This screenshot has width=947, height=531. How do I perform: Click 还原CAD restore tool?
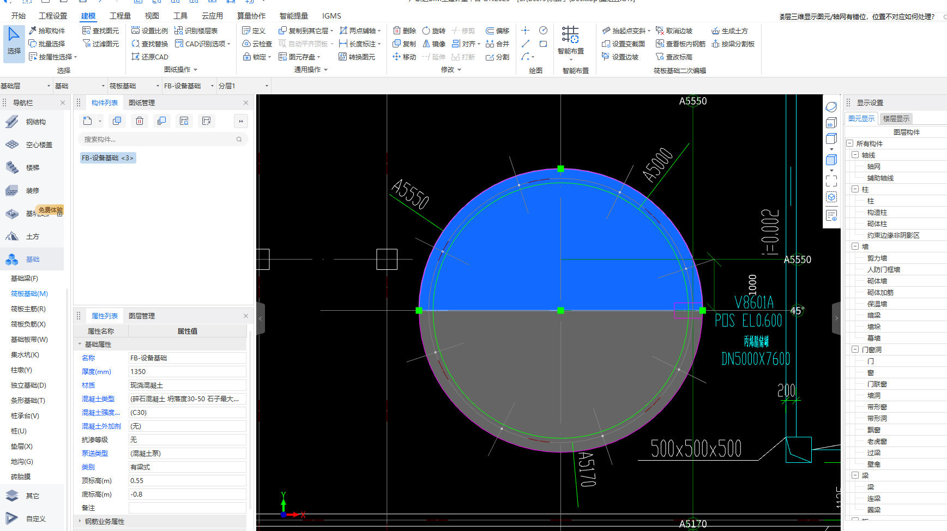pyautogui.click(x=150, y=57)
